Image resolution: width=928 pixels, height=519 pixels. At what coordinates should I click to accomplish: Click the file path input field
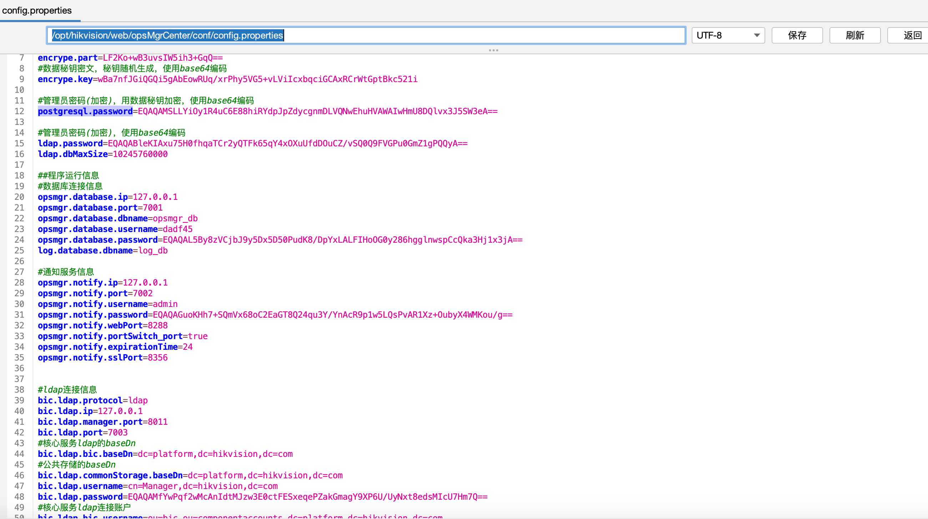365,35
